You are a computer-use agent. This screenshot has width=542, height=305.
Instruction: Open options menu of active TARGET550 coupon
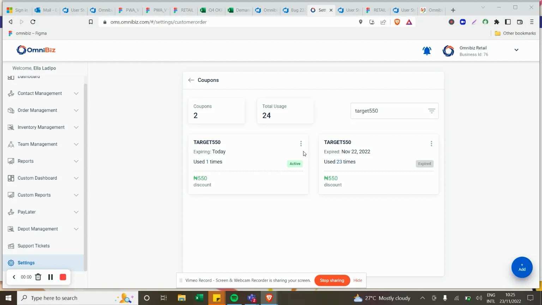click(x=301, y=143)
